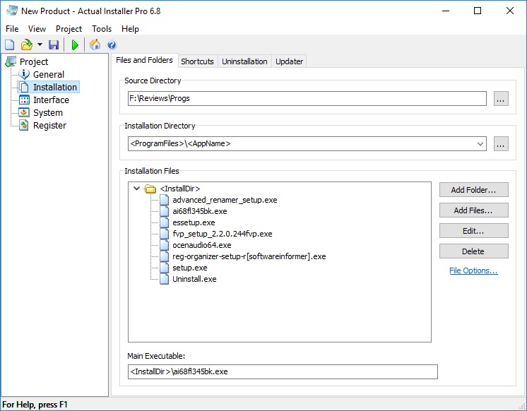Click the Installation page icon in tree
This screenshot has height=411, width=527.
[24, 87]
